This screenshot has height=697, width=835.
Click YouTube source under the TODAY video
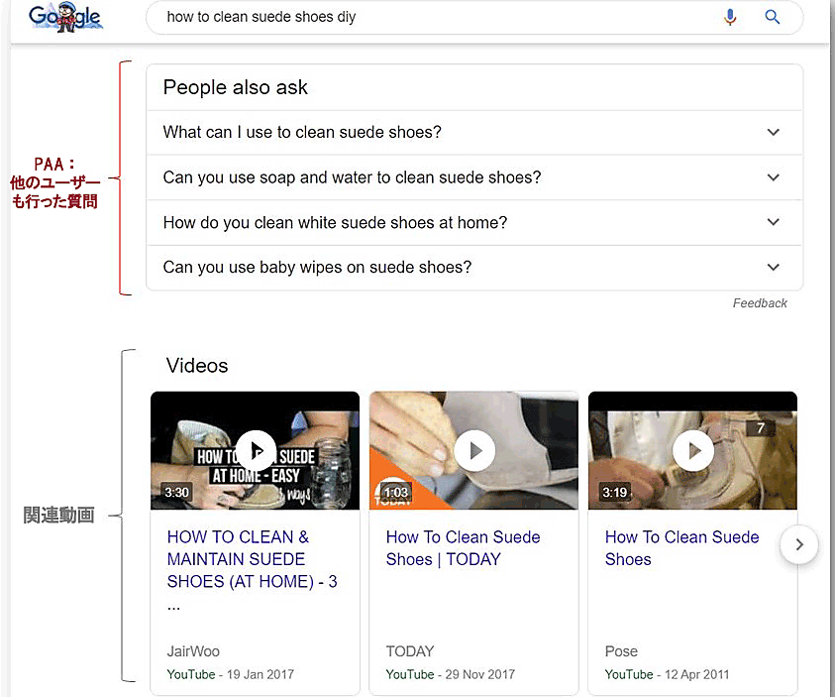click(x=410, y=674)
